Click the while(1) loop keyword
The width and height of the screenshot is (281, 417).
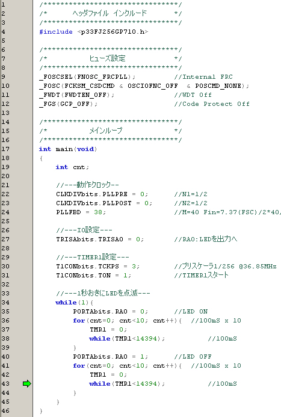coord(66,303)
